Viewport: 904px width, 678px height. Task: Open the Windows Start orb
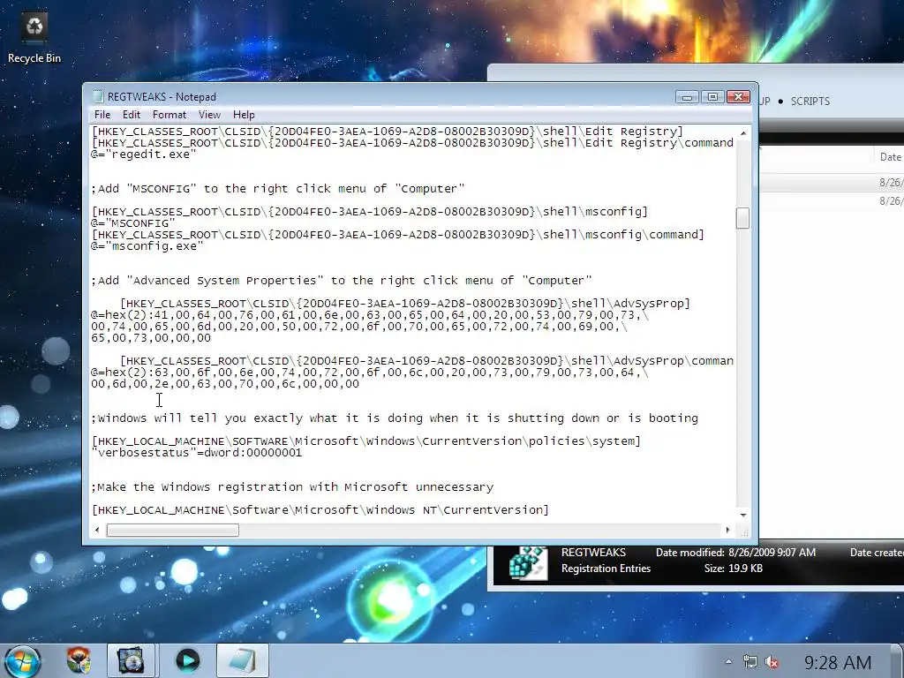click(x=23, y=660)
